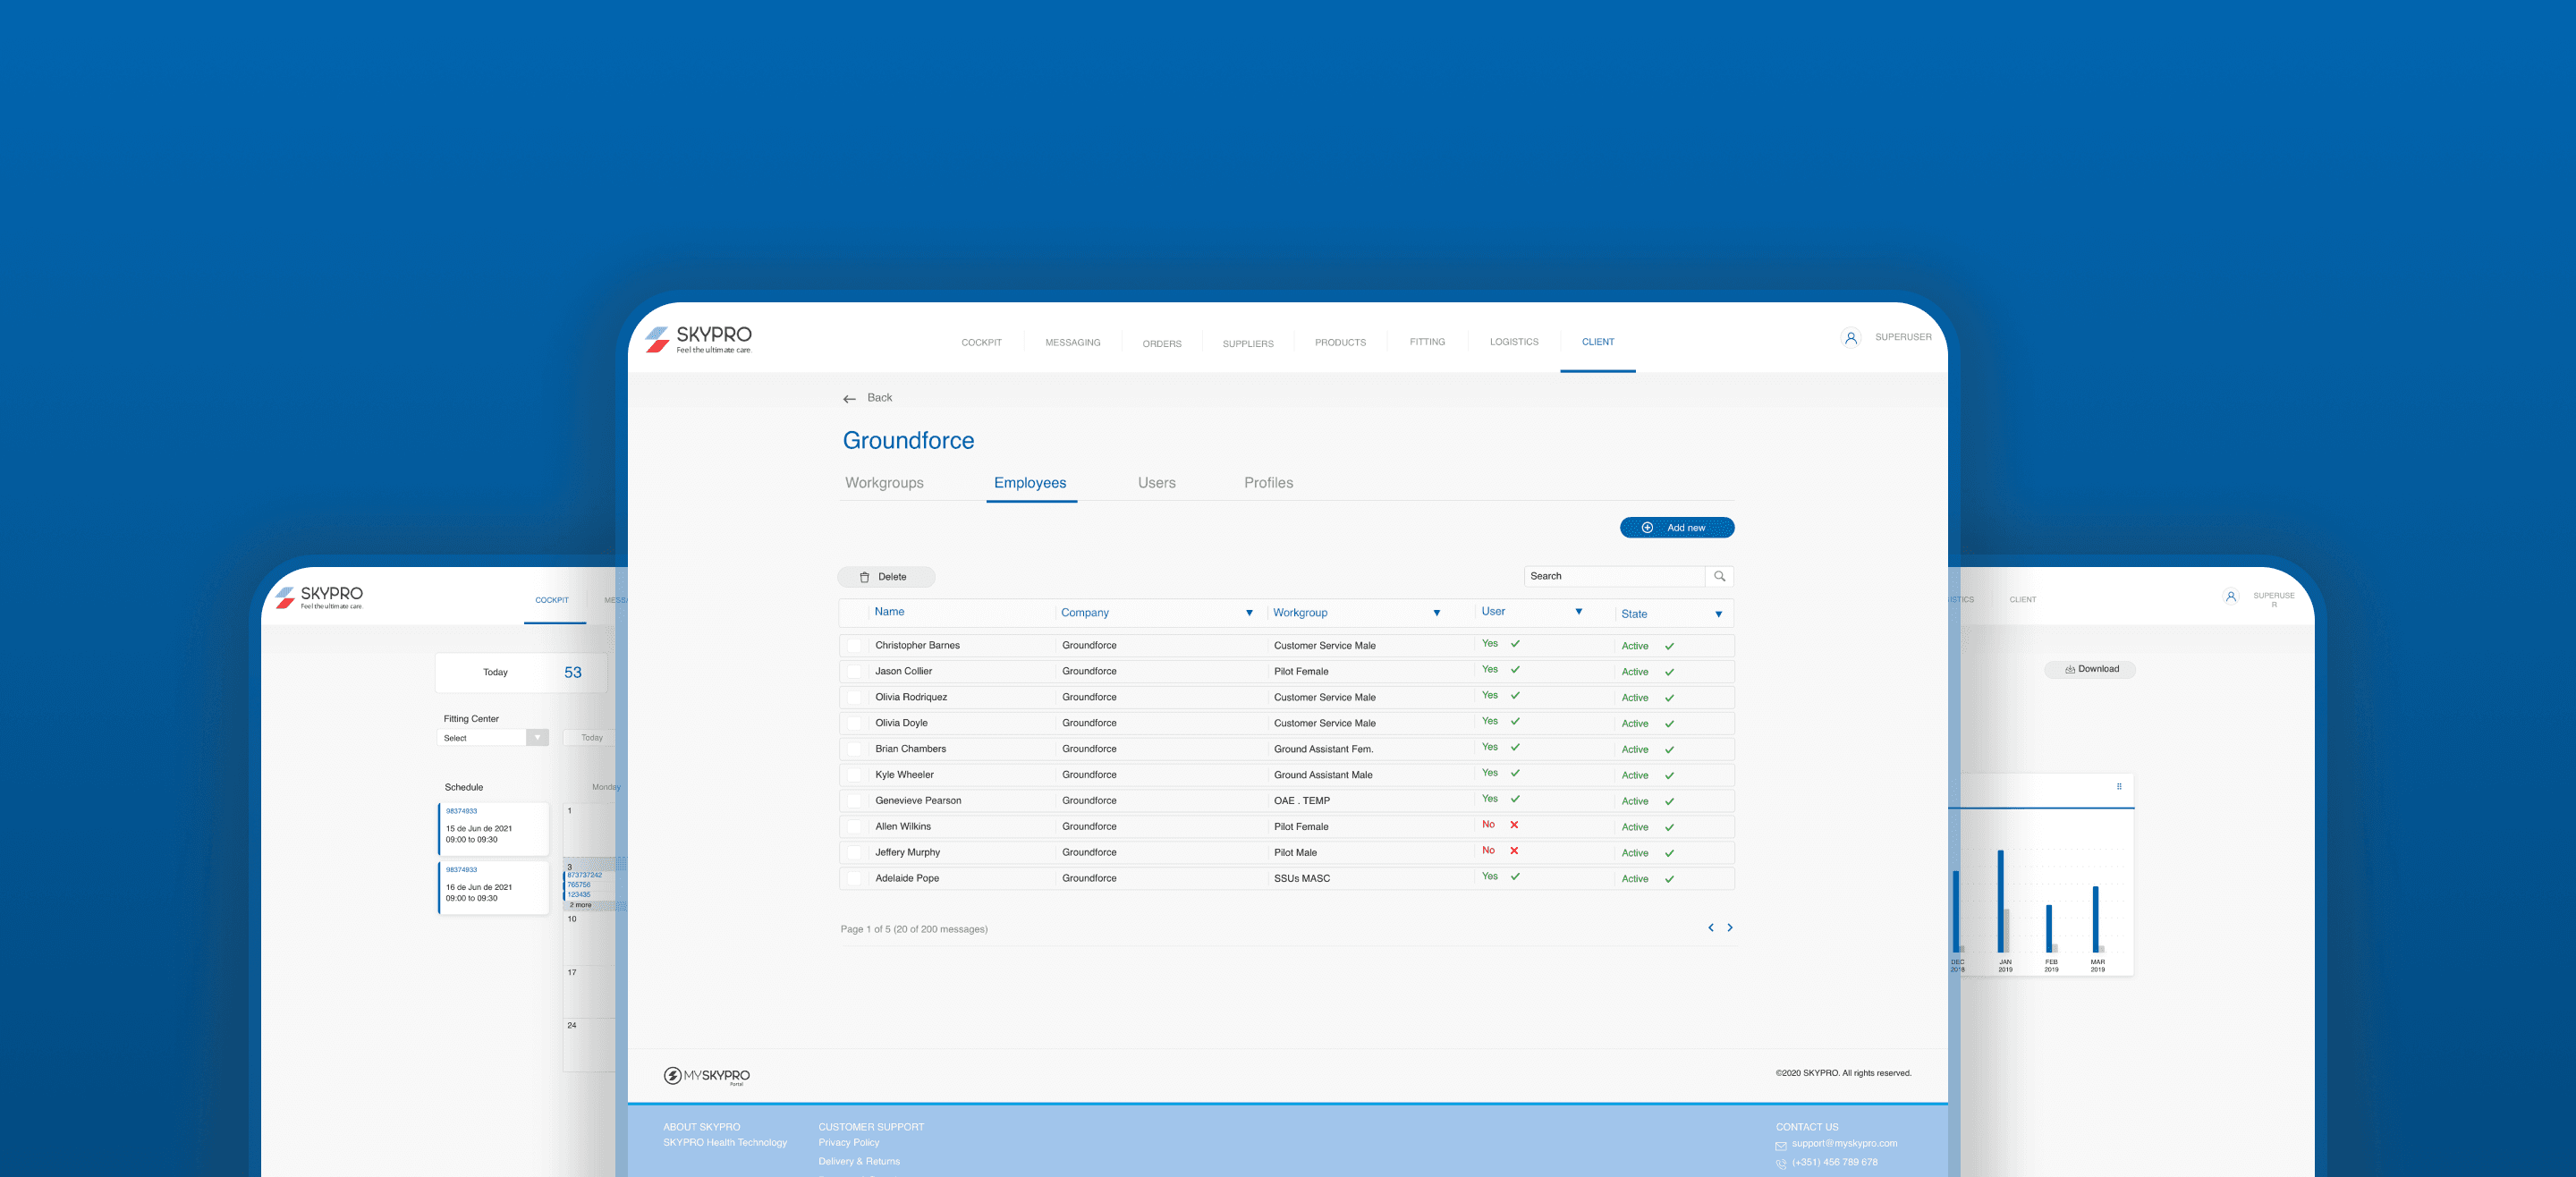This screenshot has height=1177, width=2576.
Task: Select checkbox for Kyle Wheeler
Action: tap(854, 775)
